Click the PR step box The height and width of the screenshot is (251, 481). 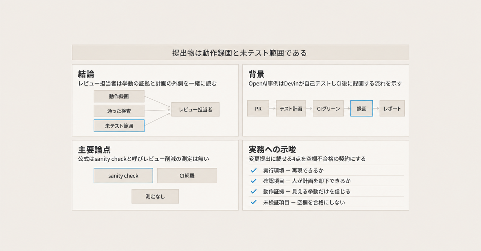click(x=258, y=108)
